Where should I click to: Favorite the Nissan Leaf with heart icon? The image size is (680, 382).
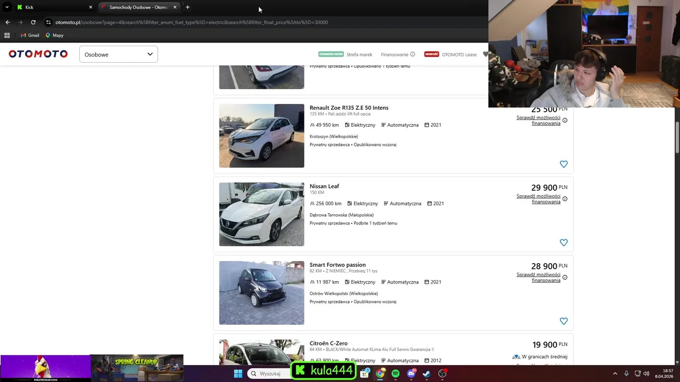[x=564, y=242]
